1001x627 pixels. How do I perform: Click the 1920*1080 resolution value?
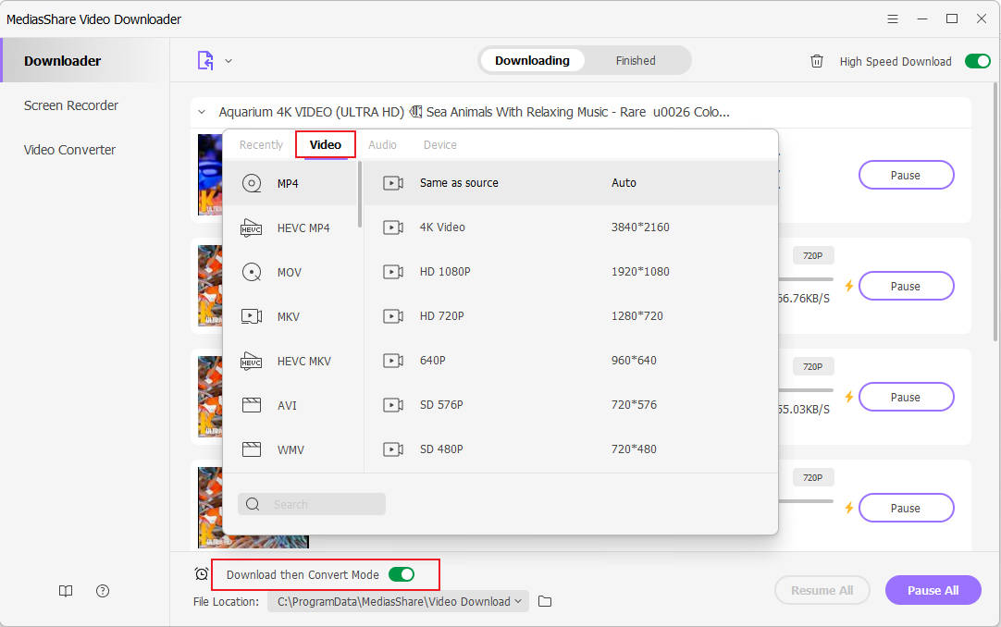(640, 272)
